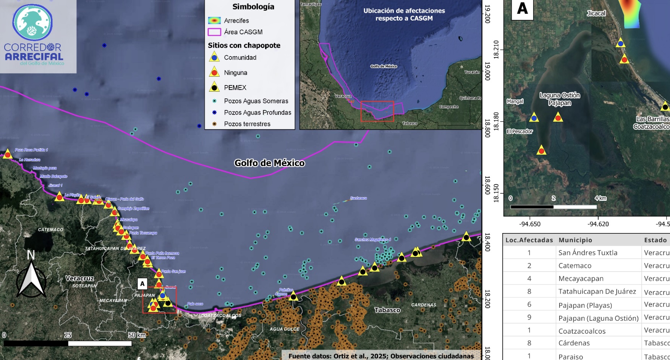This screenshot has height=360, width=670.
Task: Click the Corredor Arrecifal logo
Action: [x=33, y=35]
